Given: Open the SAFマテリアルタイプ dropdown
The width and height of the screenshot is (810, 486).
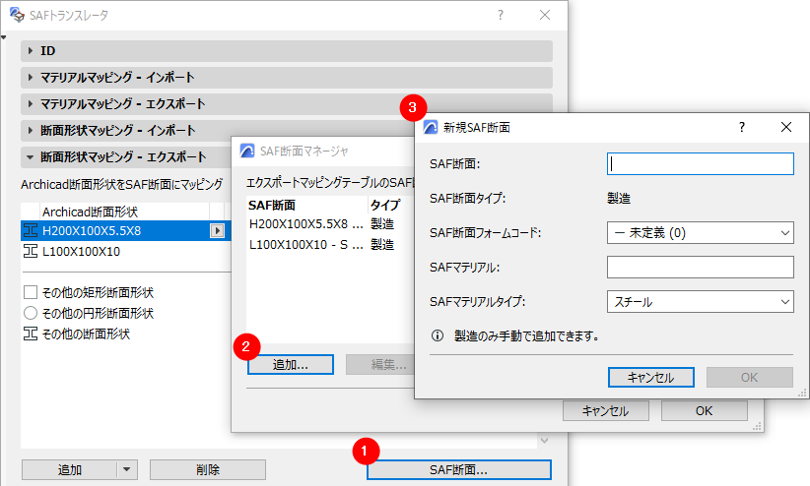Looking at the screenshot, I should (x=700, y=301).
